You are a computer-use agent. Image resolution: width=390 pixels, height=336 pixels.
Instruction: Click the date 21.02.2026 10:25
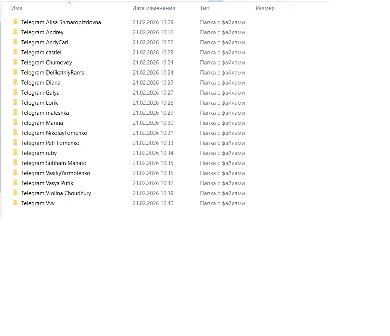153,82
